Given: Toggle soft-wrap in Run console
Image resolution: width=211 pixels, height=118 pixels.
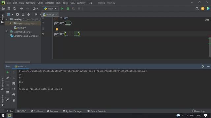Looking at the screenshot, I should (14, 84).
